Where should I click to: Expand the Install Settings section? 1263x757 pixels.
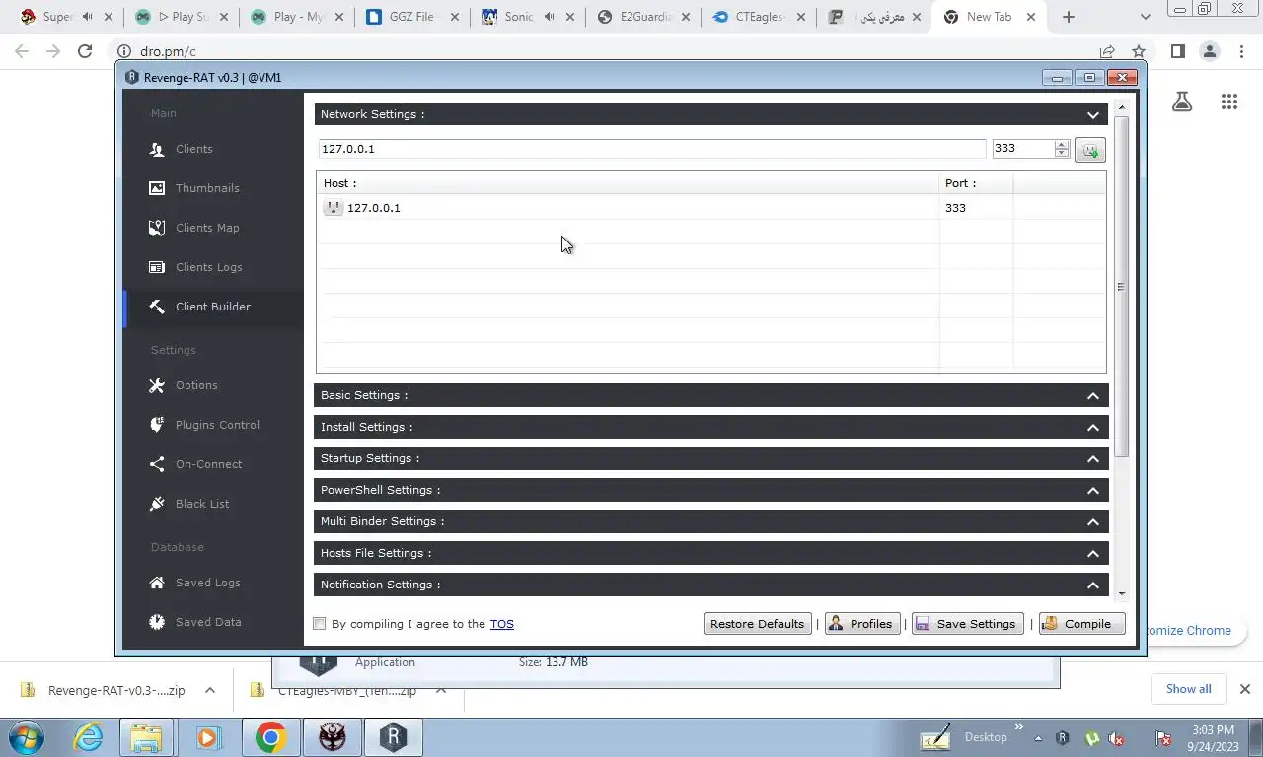pyautogui.click(x=1092, y=427)
